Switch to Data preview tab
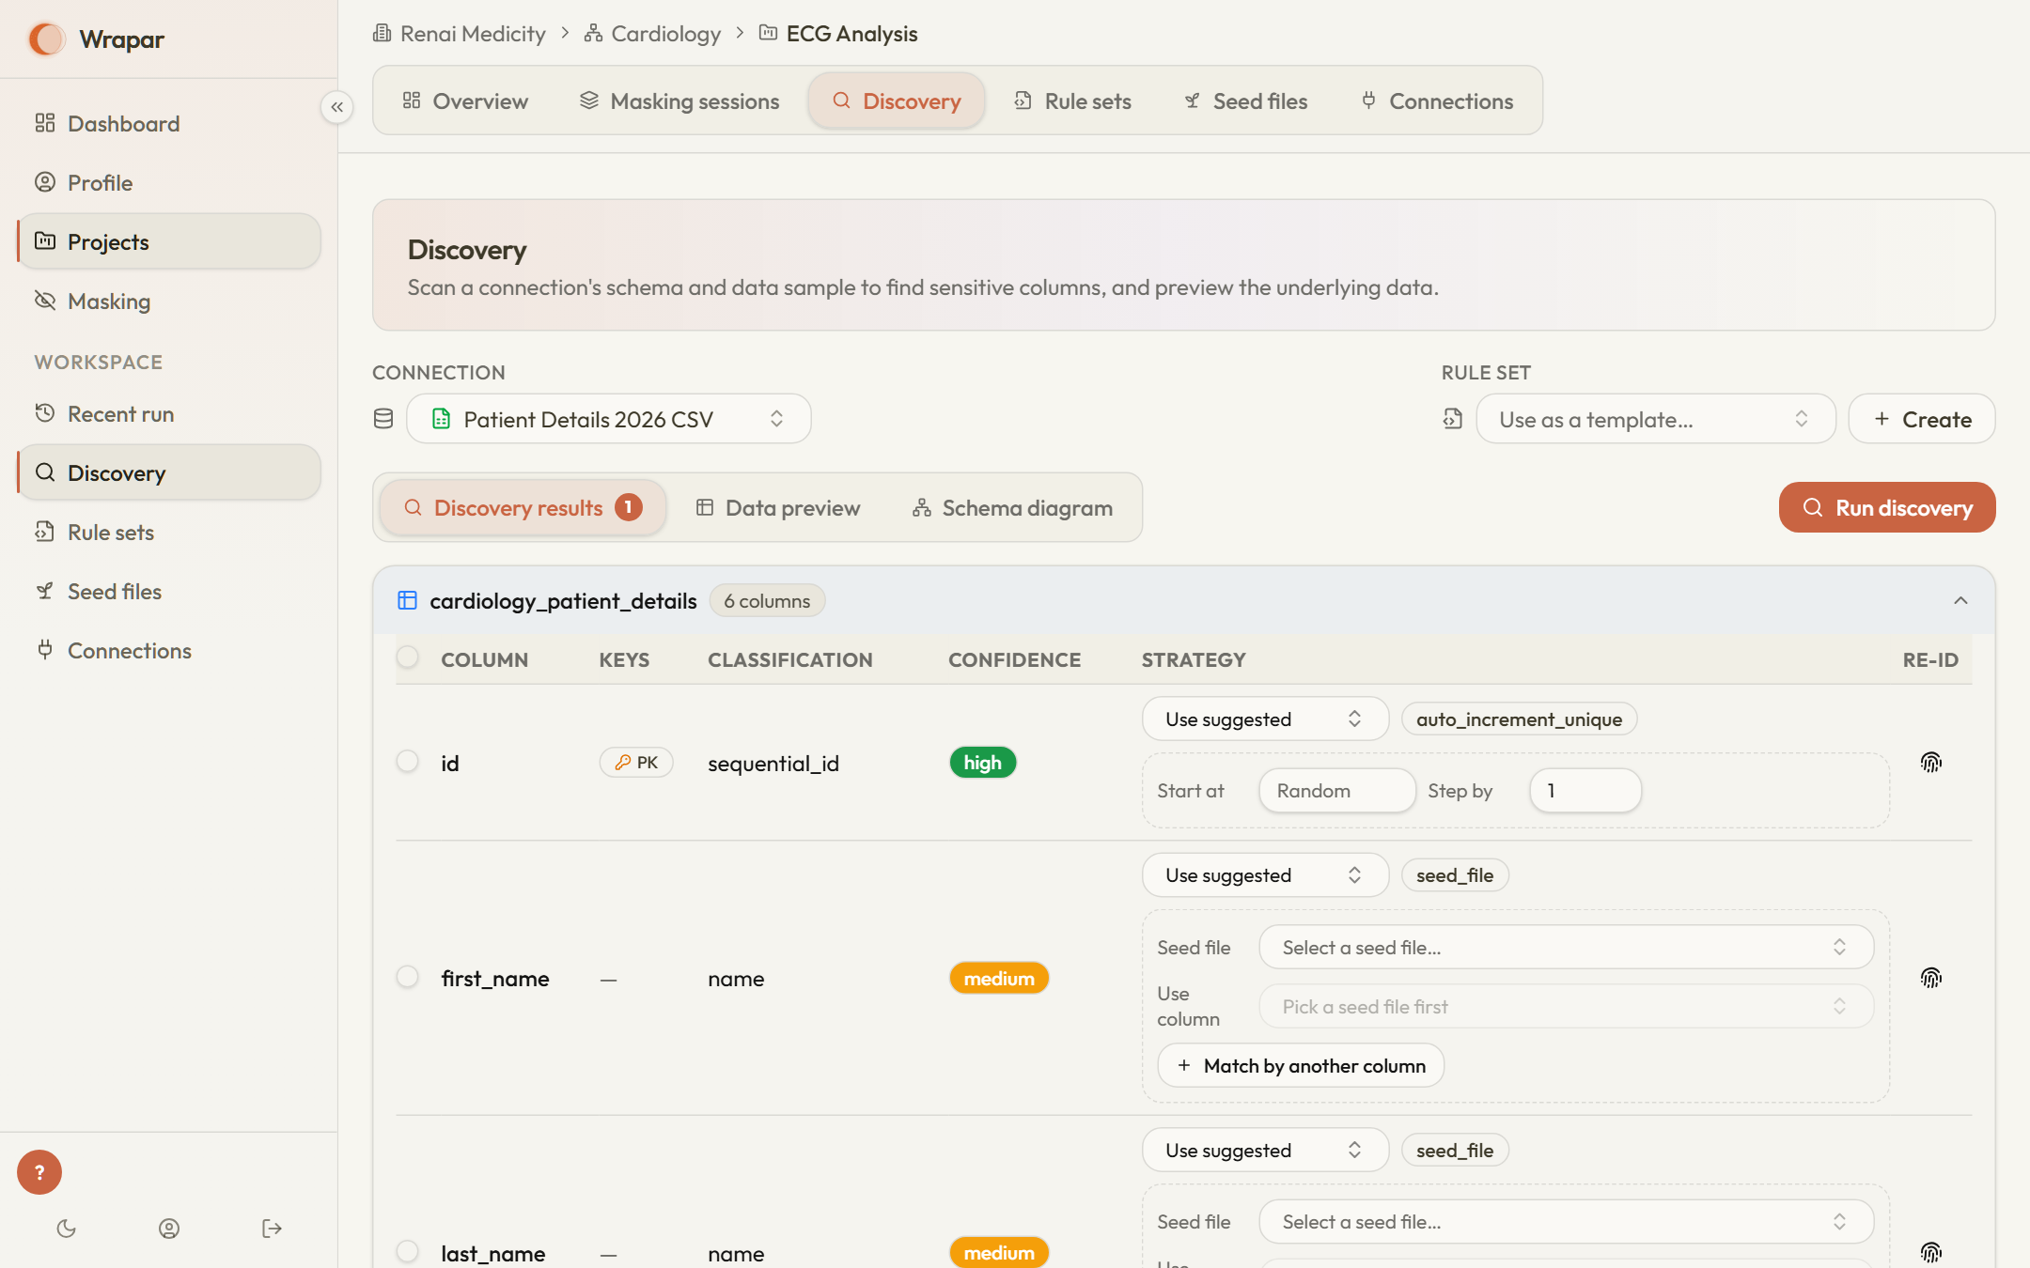Image resolution: width=2030 pixels, height=1268 pixels. (778, 507)
